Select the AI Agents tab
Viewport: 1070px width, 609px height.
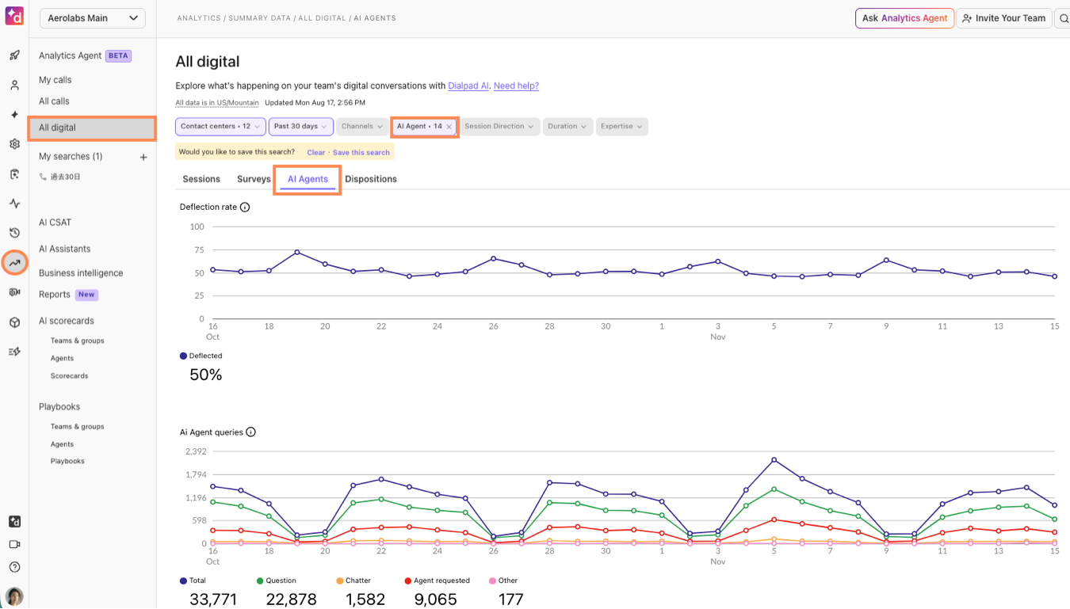tap(308, 180)
